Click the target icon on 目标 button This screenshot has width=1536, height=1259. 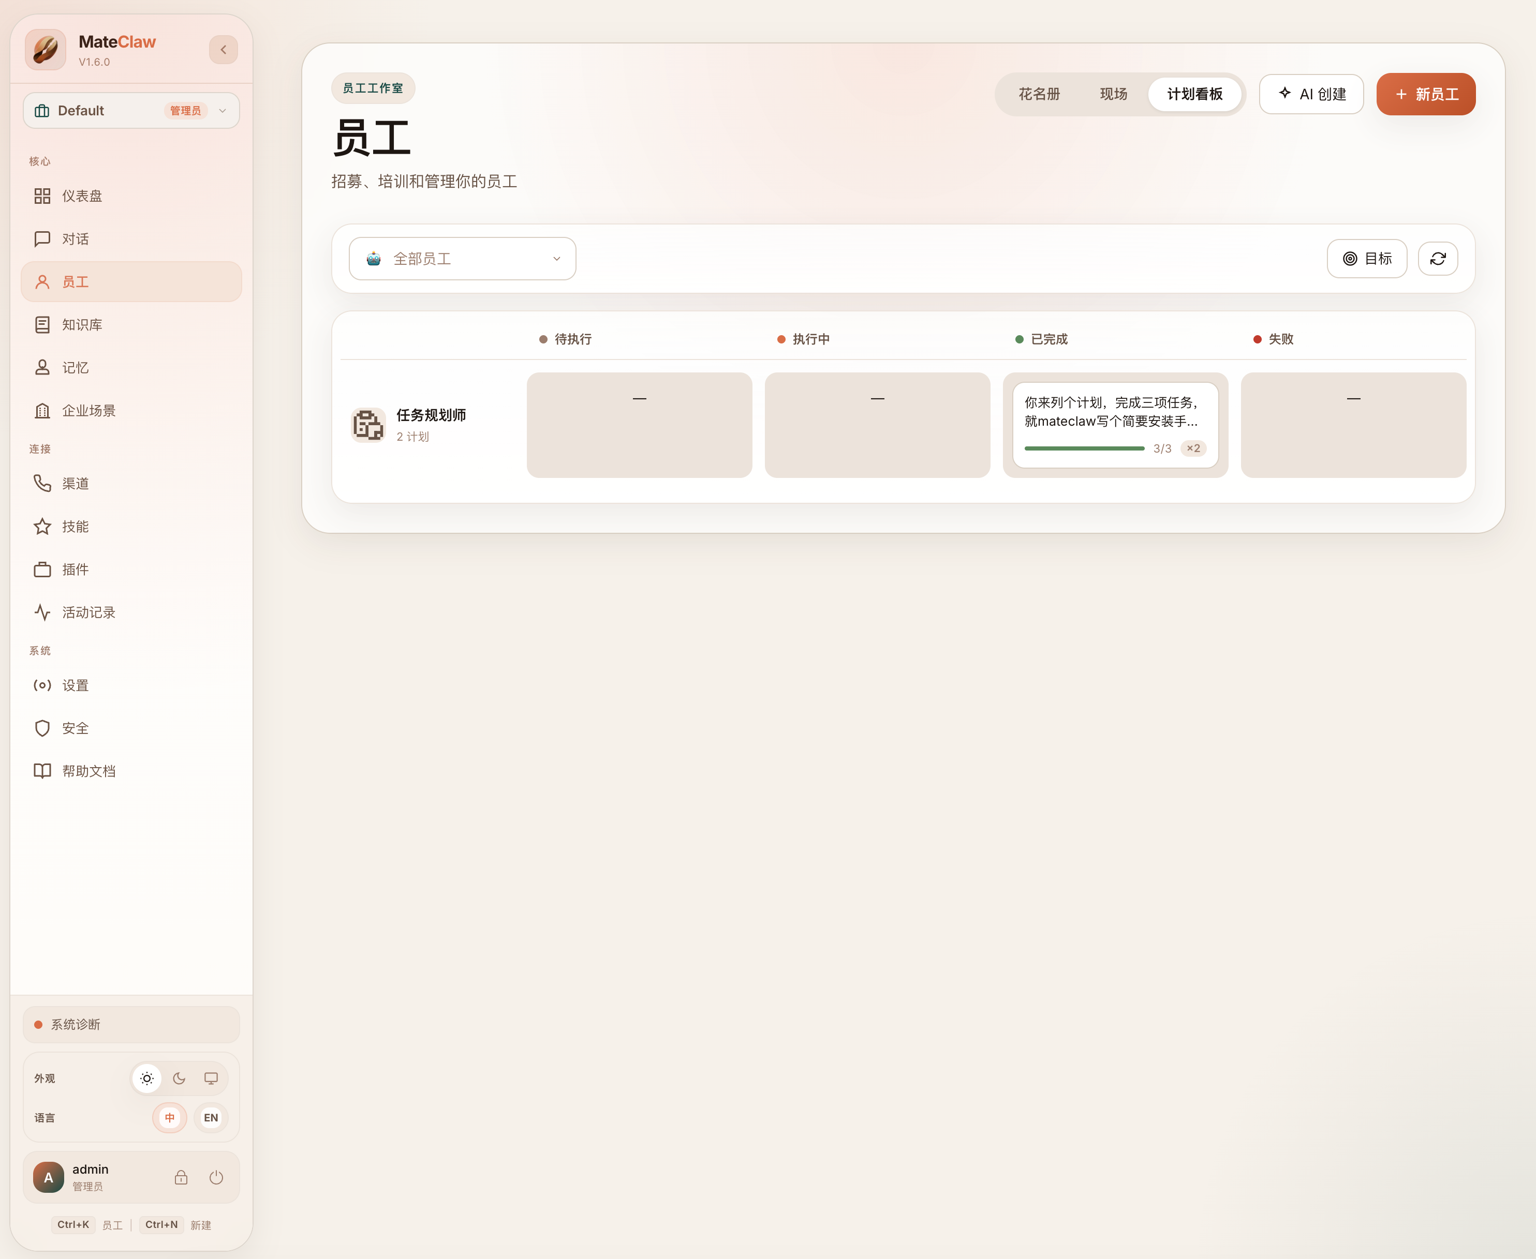tap(1350, 259)
